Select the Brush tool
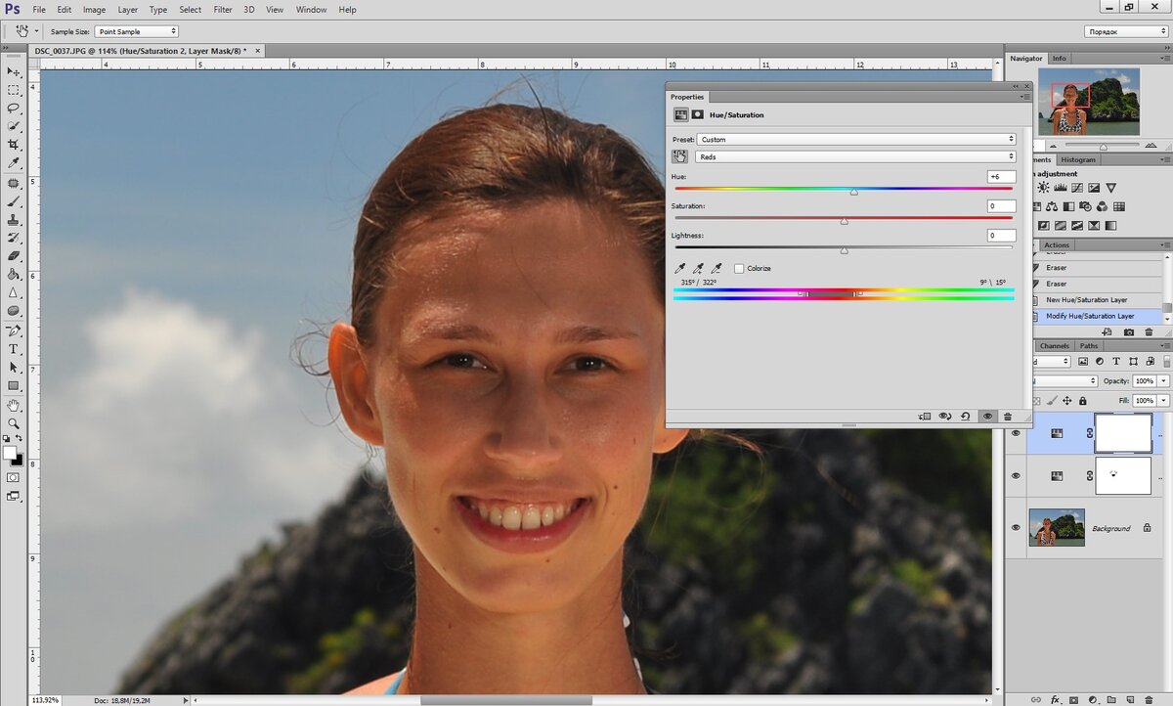Viewport: 1173px width, 706px height. [14, 201]
